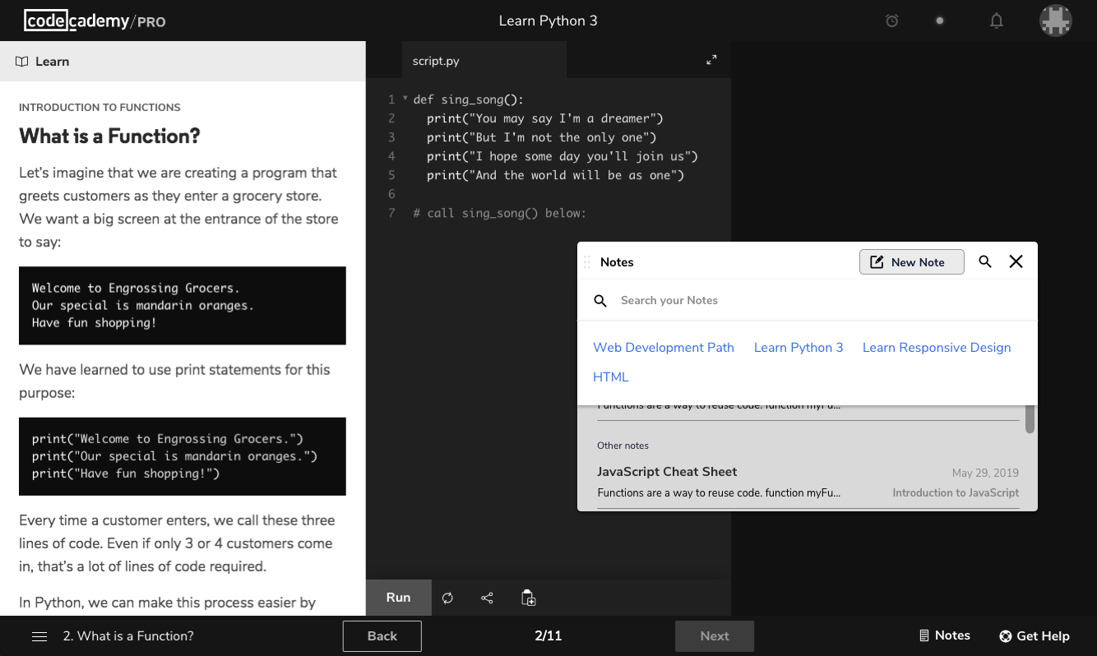1097x656 pixels.
Task: Go Back to the previous exercise
Action: pos(382,636)
